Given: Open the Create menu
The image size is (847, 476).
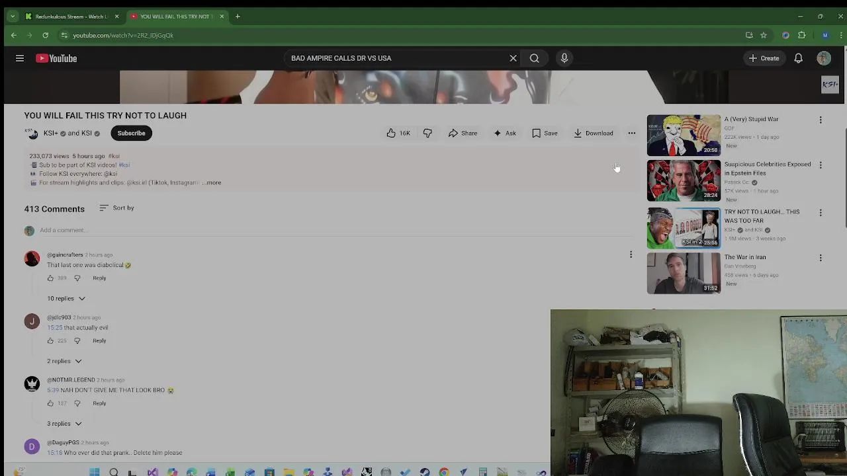Looking at the screenshot, I should click(x=764, y=58).
